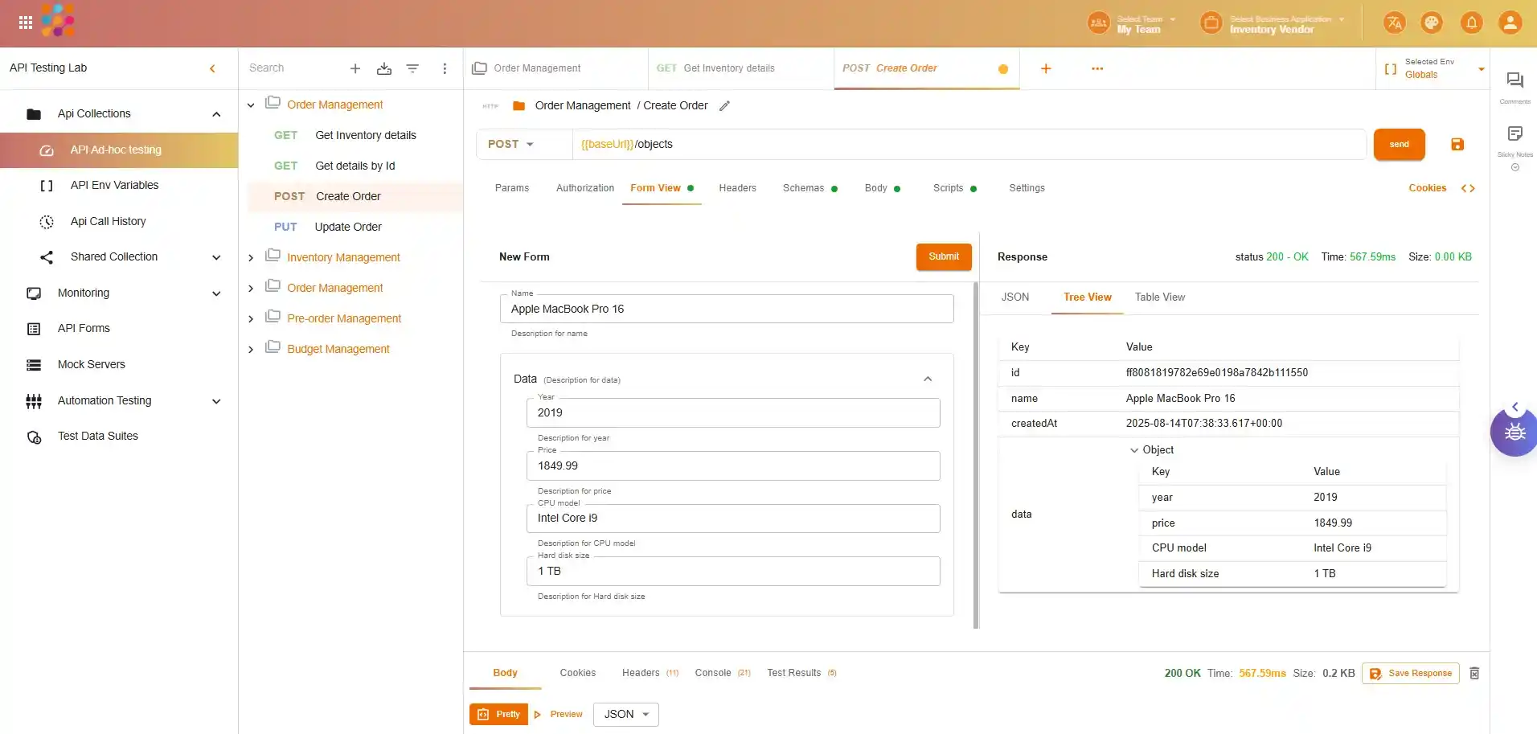1537x734 pixels.
Task: Edit request name with pencil icon
Action: click(724, 106)
